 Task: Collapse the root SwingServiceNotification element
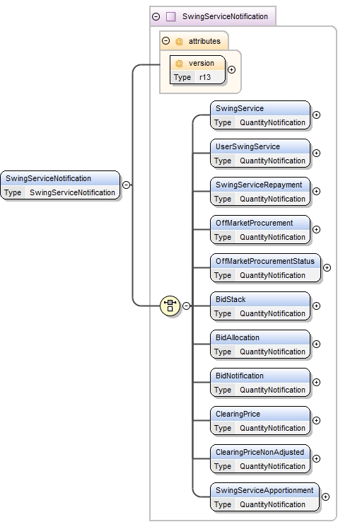click(x=127, y=185)
